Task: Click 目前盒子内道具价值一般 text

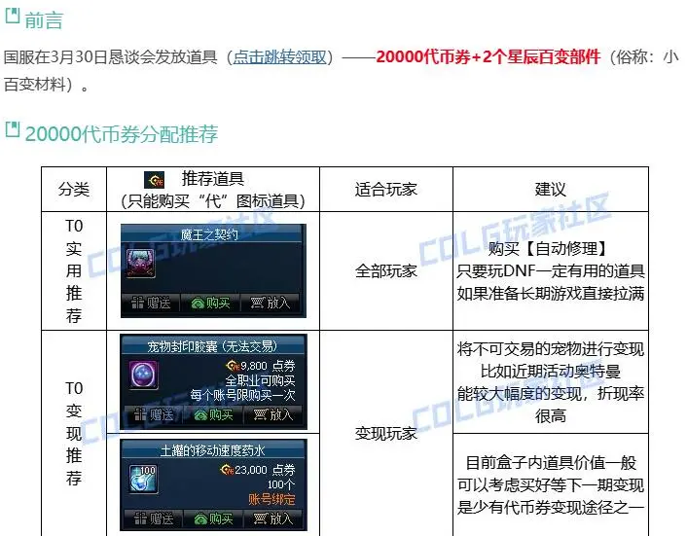Action: [x=551, y=462]
